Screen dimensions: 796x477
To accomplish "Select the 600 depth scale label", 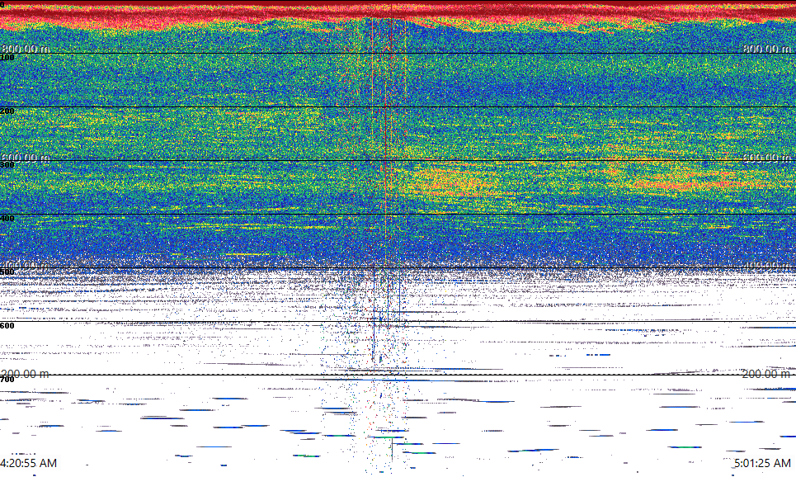I will [x=7, y=326].
